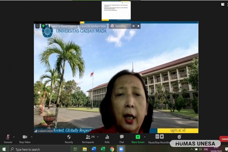Screen dimensions: 228x152
Task: Pause recording in bottom toolbar
Action: tap(157, 137)
